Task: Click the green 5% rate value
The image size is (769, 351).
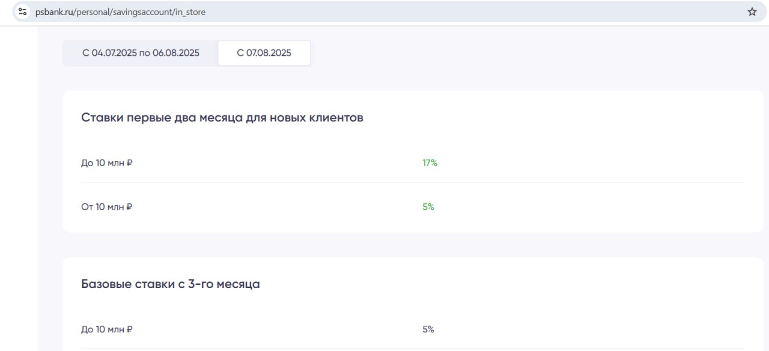Action: [428, 207]
